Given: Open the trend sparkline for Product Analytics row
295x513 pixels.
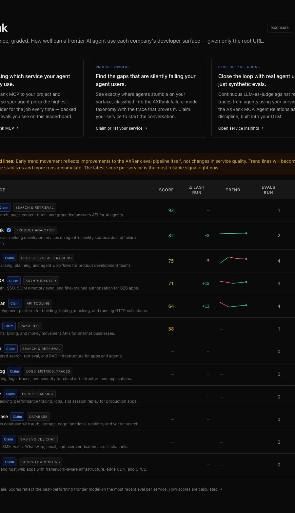Looking at the screenshot, I should 233,233.
